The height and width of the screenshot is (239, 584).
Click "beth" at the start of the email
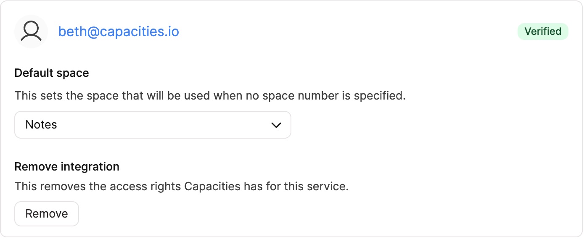click(x=71, y=32)
